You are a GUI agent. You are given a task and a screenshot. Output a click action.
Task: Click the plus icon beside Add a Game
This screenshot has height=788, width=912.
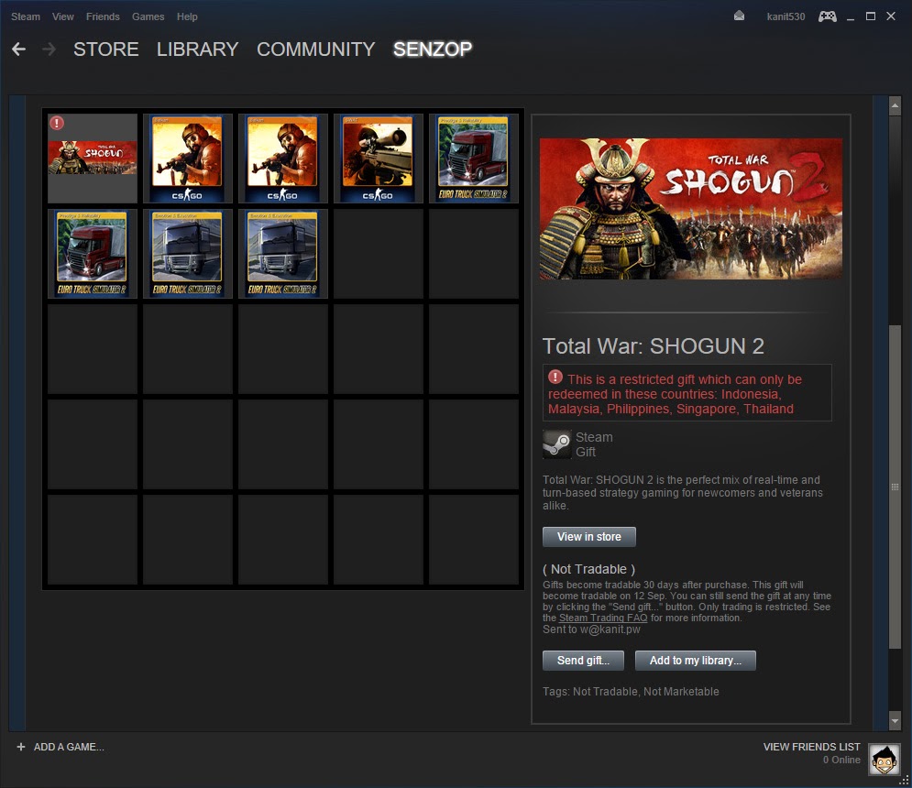(x=21, y=747)
